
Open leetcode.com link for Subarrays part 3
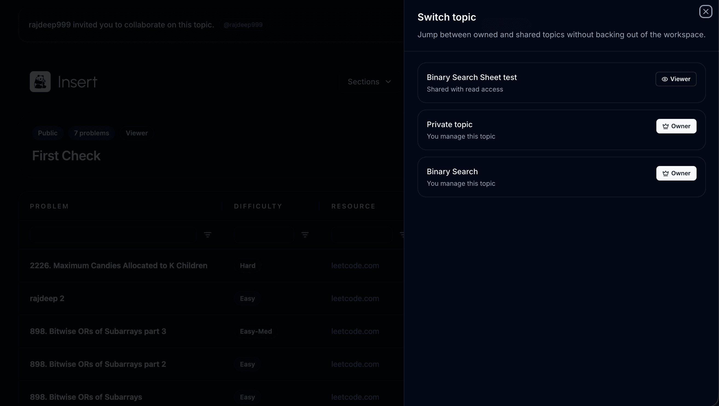tap(355, 331)
